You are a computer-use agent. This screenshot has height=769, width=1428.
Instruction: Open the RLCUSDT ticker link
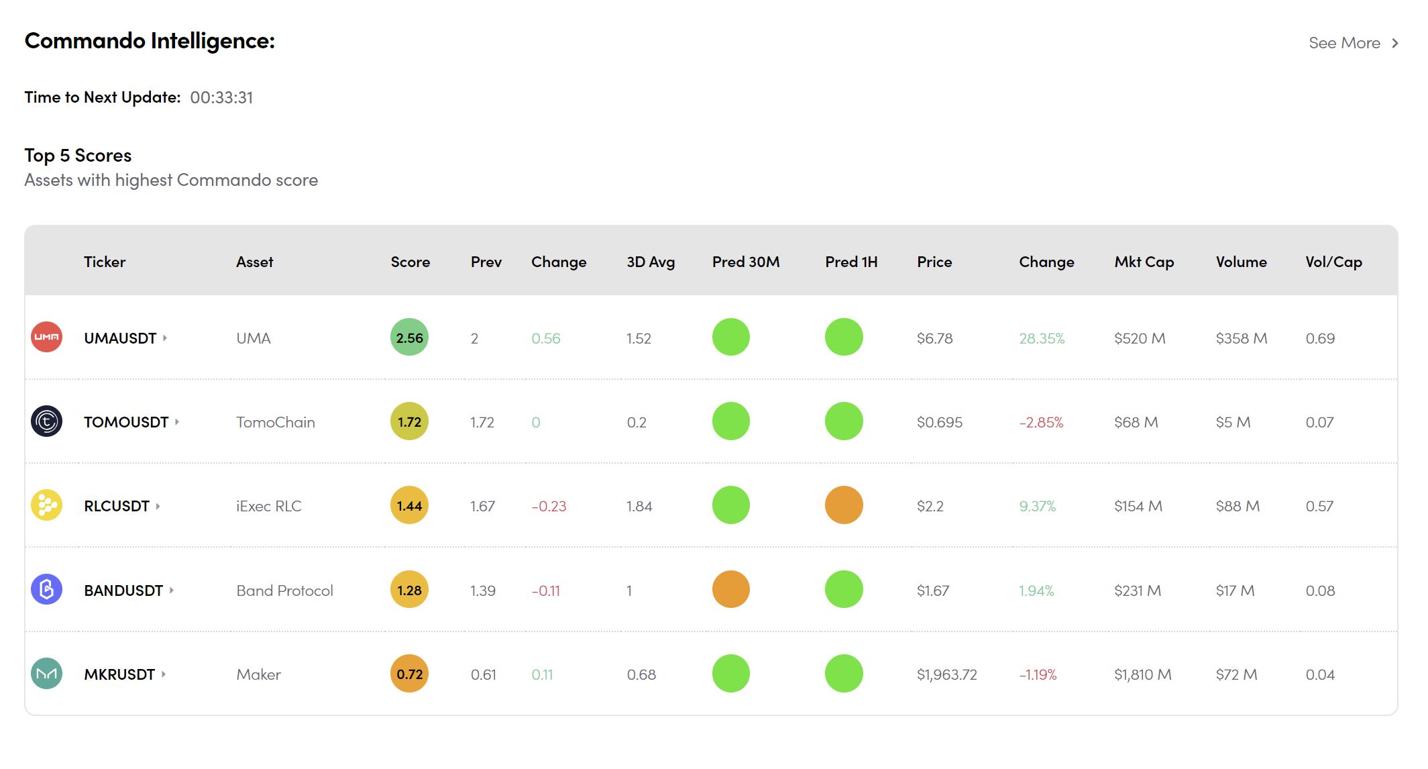pos(117,506)
